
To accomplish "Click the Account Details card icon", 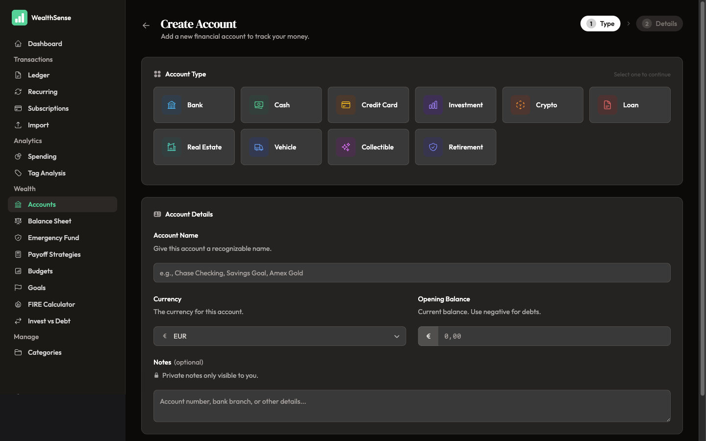I will [157, 214].
